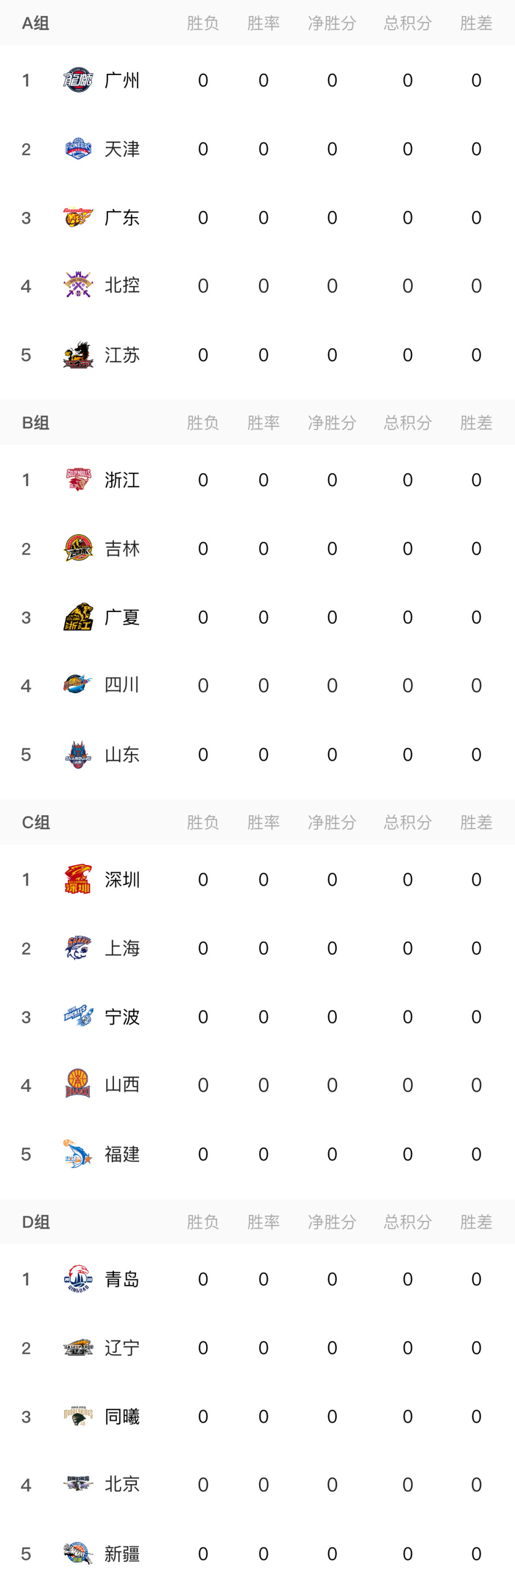The width and height of the screenshot is (515, 1583).
Task: Click the Guangzhou Loong Lions team logo
Action: pos(78,81)
